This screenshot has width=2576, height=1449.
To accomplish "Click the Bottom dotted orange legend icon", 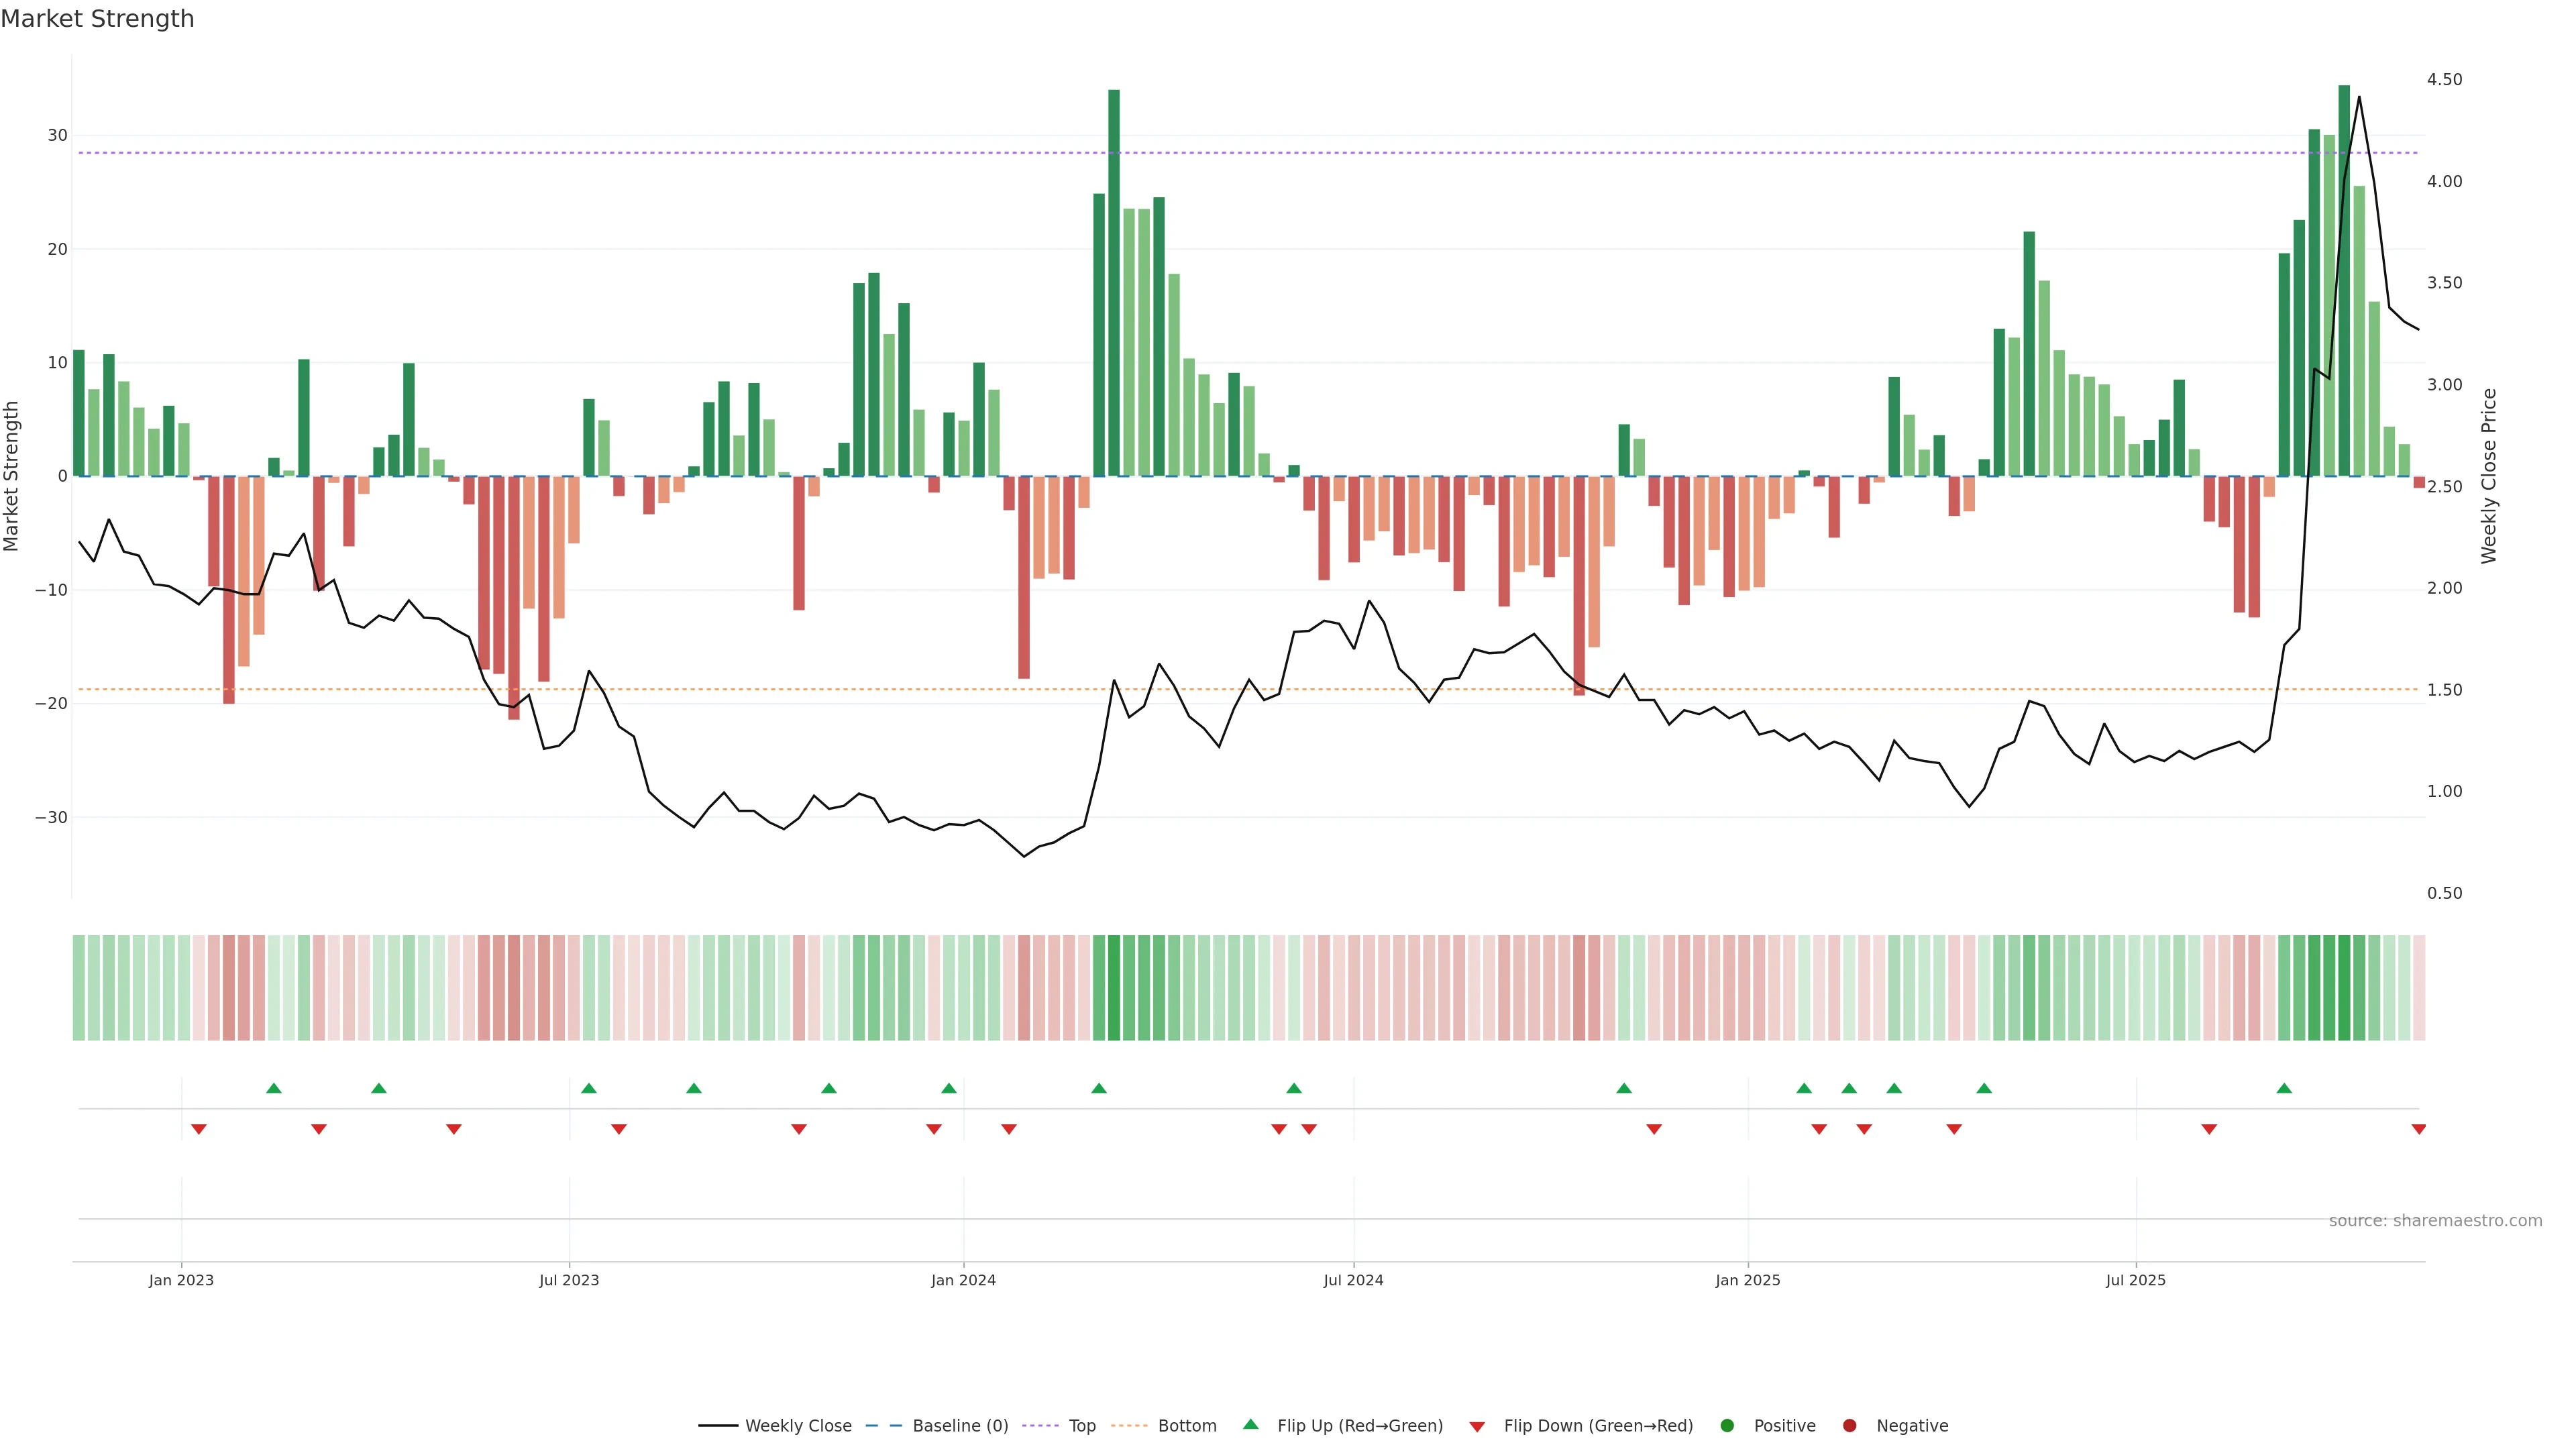I will click(x=1129, y=1426).
